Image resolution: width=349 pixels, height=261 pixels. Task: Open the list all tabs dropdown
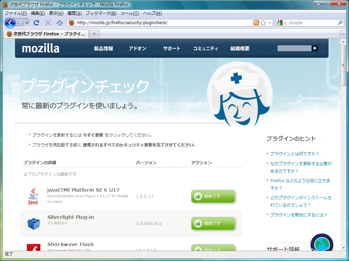tap(343, 34)
